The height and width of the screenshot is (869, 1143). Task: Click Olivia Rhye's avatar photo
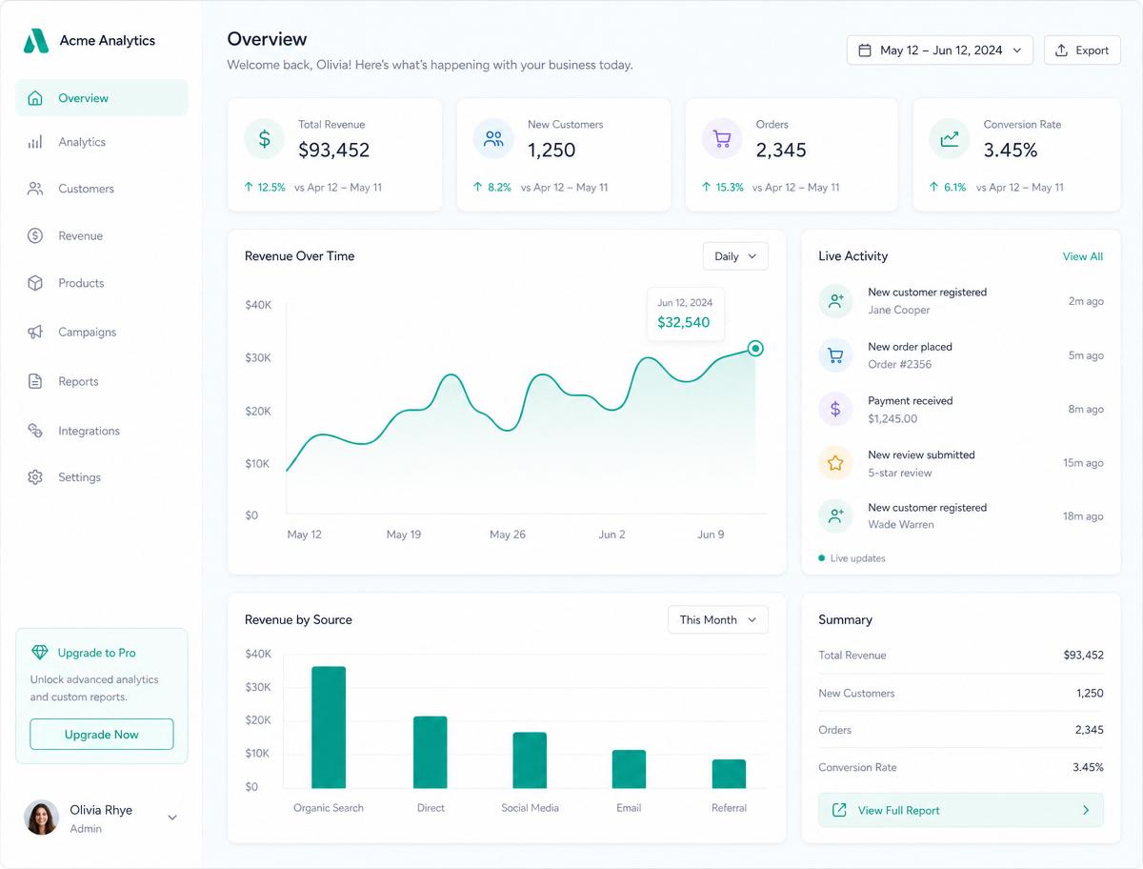coord(41,818)
